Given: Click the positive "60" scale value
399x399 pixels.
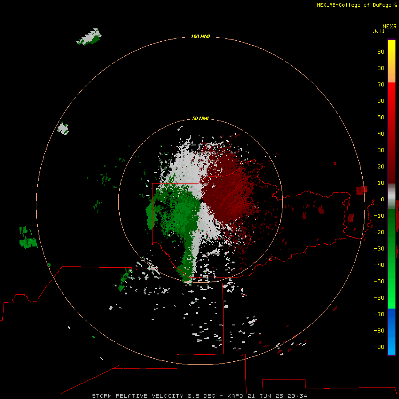Looking at the screenshot, I should 381,101.
